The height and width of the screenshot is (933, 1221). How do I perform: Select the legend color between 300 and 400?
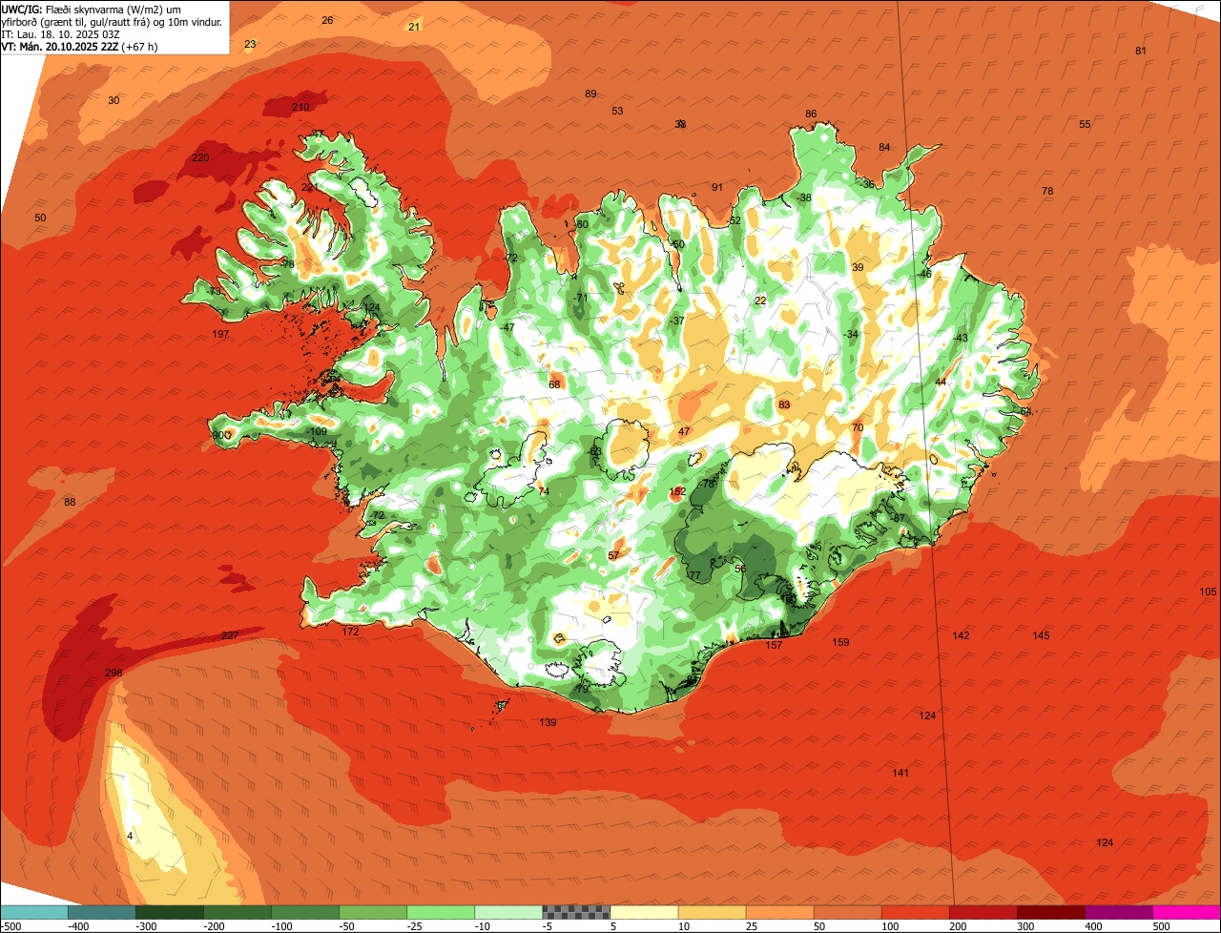(1051, 912)
